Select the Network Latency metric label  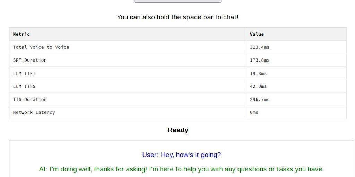tap(34, 112)
